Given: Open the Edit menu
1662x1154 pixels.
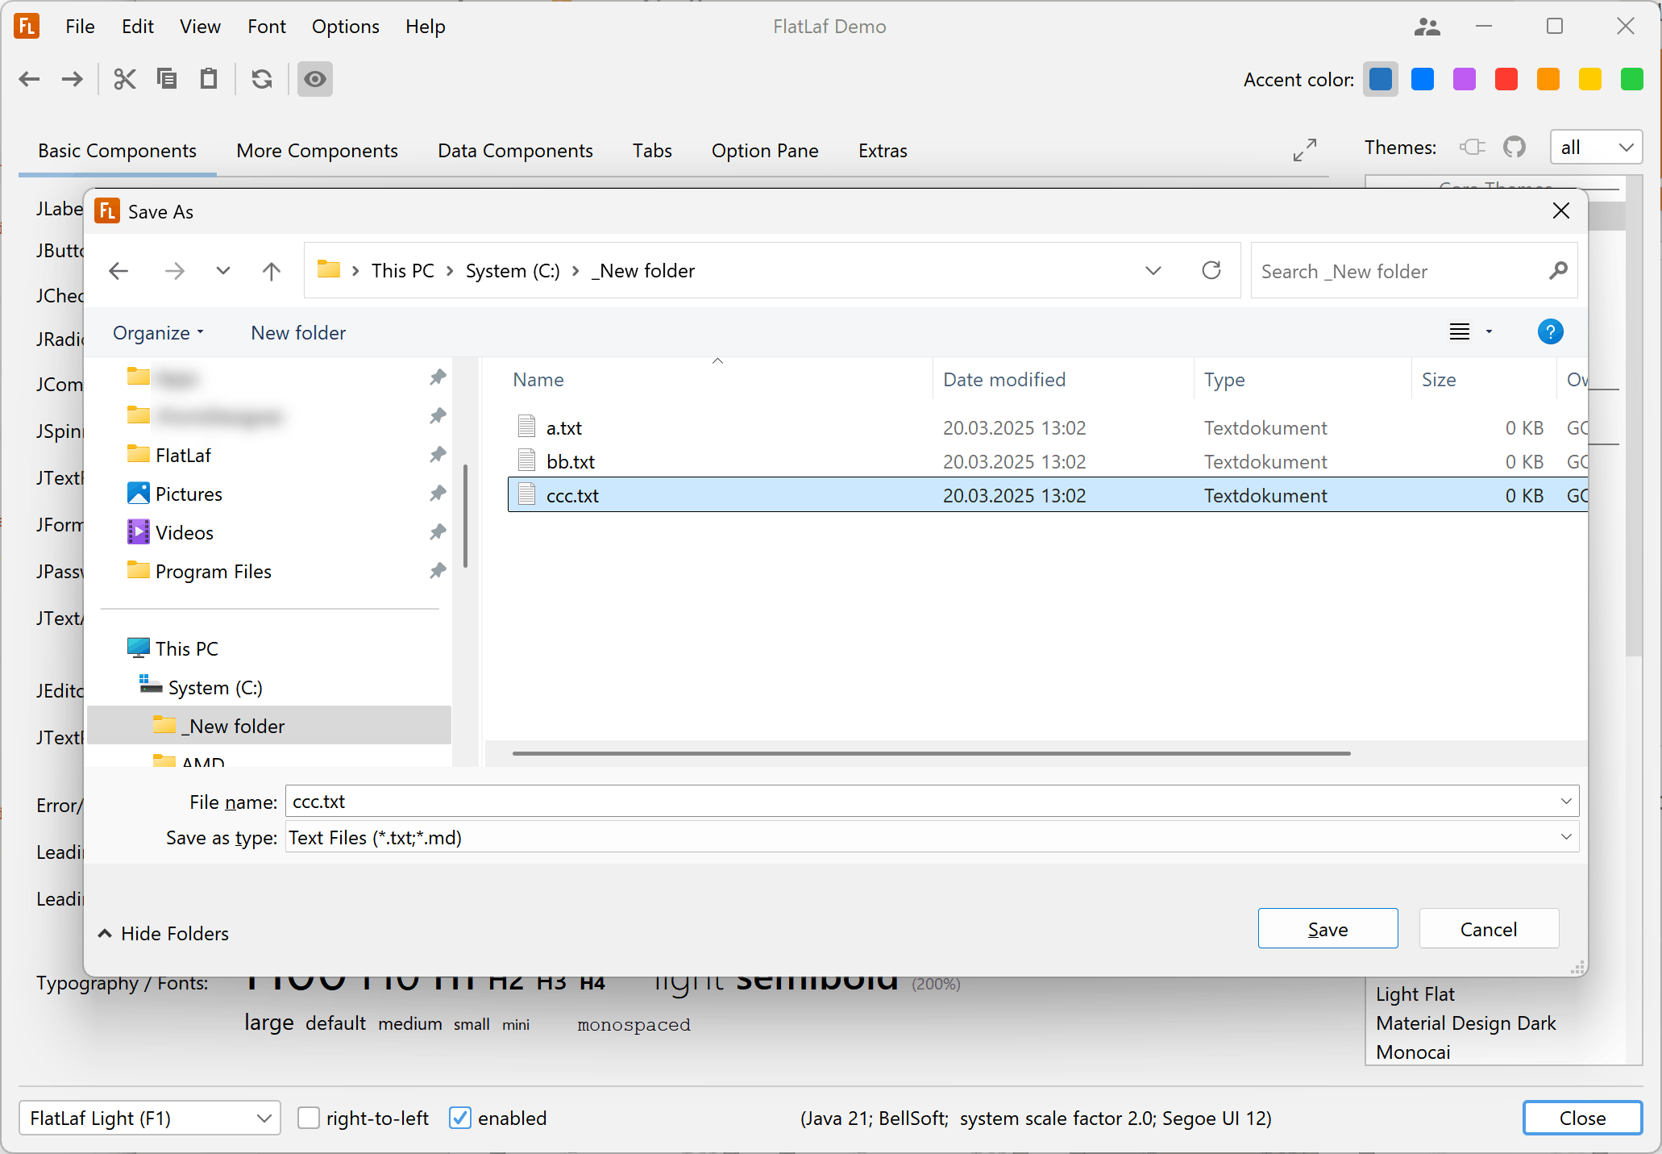Looking at the screenshot, I should point(138,27).
